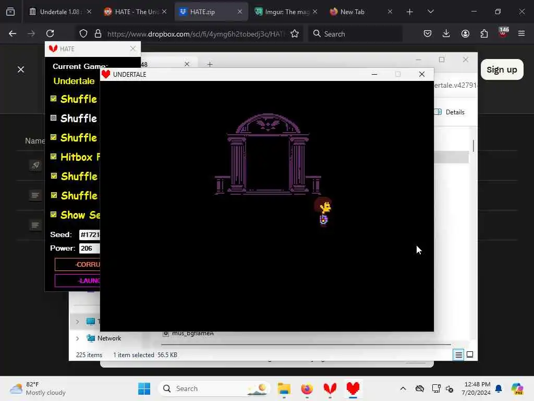This screenshot has width=534, height=401.
Task: Click the Explorer vertical scrollbar
Action: pos(474,146)
